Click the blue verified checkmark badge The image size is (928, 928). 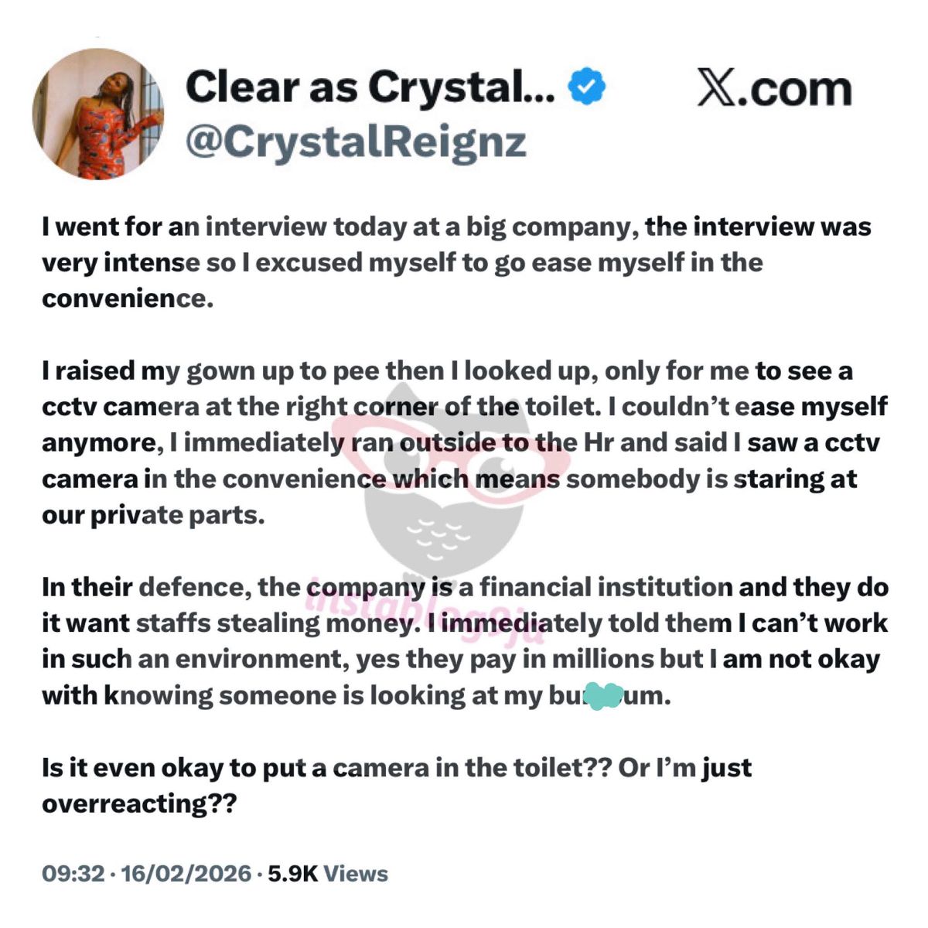(587, 87)
